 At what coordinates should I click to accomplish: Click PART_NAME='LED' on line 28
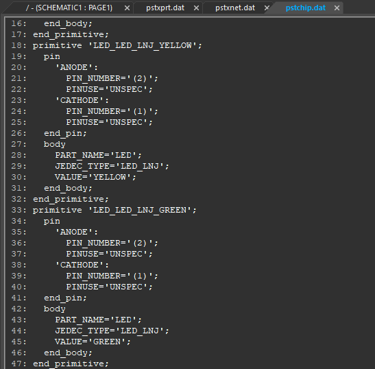tap(98, 155)
